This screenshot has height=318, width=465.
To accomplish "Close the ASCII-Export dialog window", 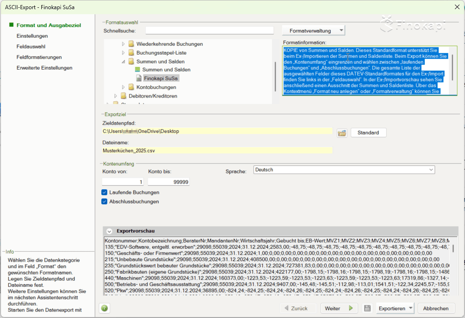I will click(457, 7).
